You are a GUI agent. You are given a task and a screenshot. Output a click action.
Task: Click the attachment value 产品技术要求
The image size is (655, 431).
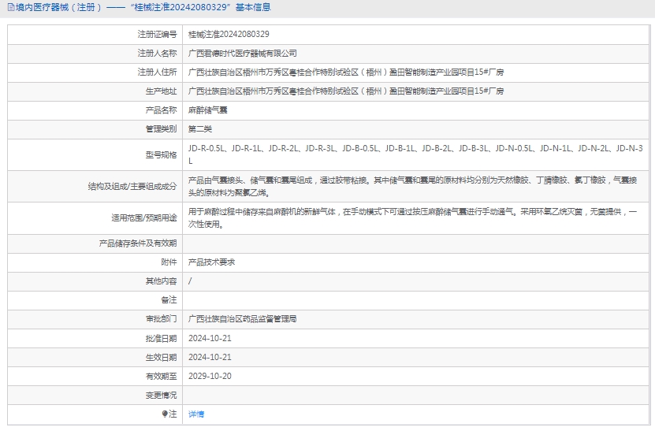pyautogui.click(x=211, y=262)
